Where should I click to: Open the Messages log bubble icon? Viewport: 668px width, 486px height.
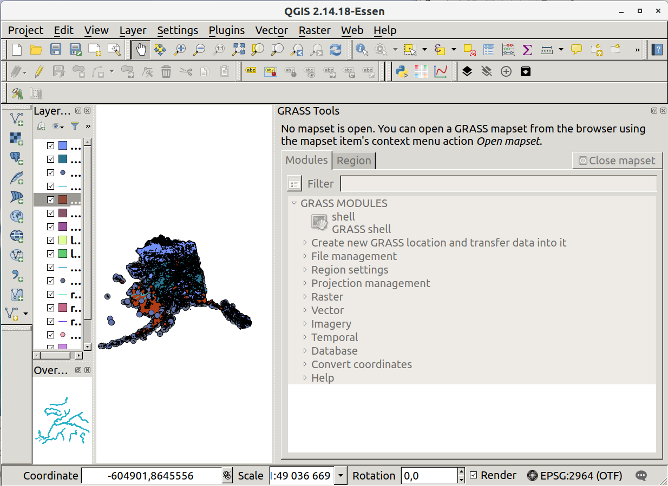(x=641, y=476)
